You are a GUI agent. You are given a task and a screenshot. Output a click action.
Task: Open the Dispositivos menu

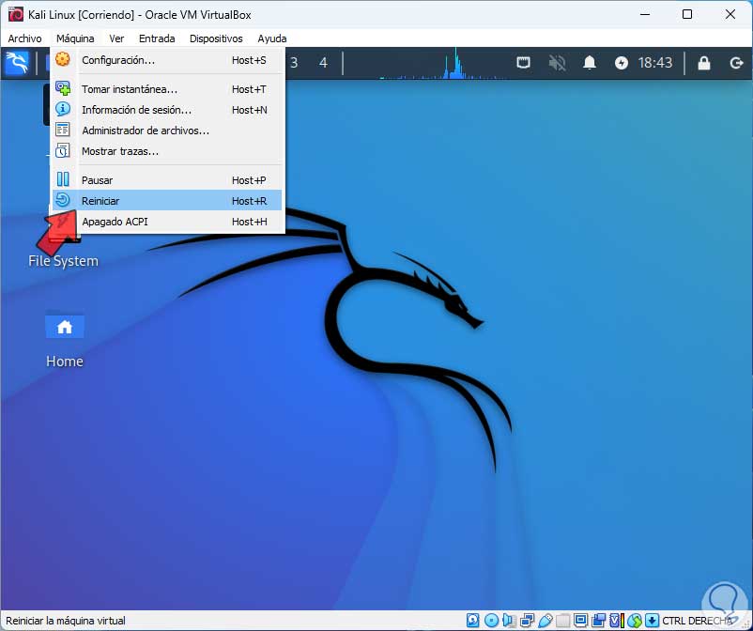click(216, 38)
